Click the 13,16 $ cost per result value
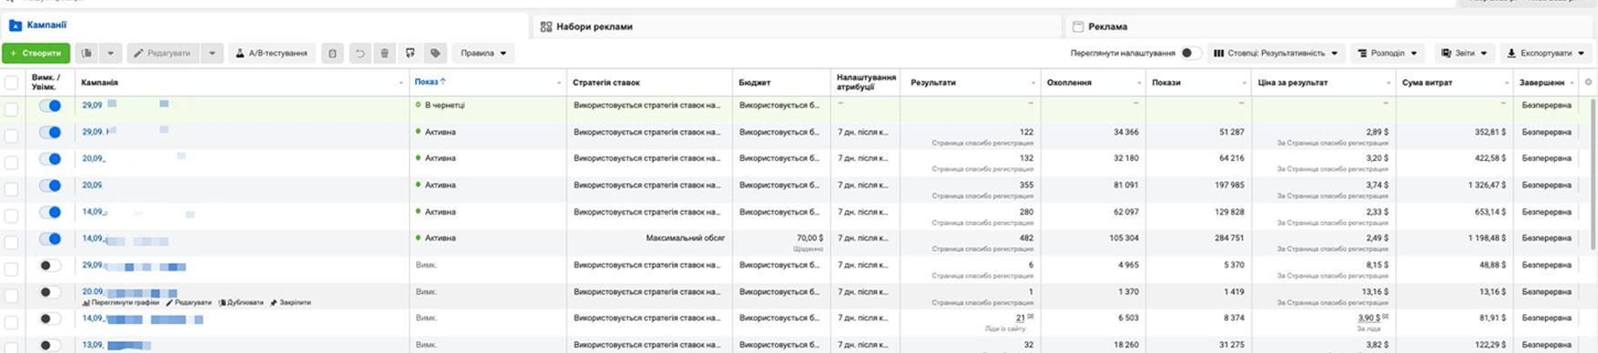This screenshot has height=353, width=1598. [x=1374, y=291]
